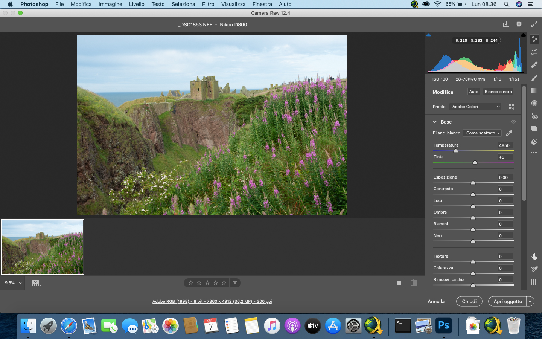542x339 pixels.
Task: Pick the White Balance eyedropper tool
Action: pyautogui.click(x=509, y=133)
